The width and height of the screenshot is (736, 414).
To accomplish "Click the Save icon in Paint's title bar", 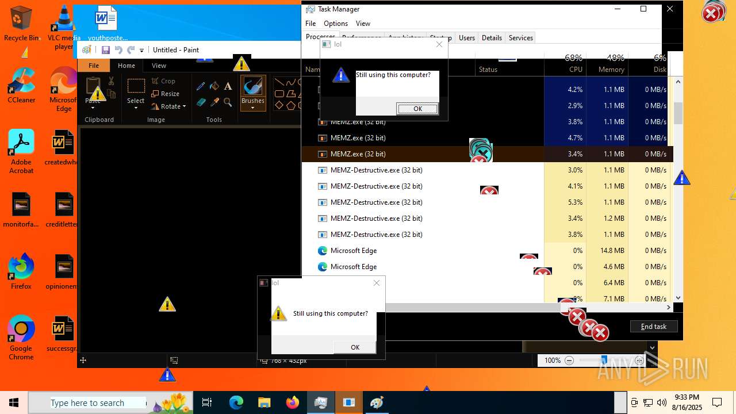I will [106, 50].
